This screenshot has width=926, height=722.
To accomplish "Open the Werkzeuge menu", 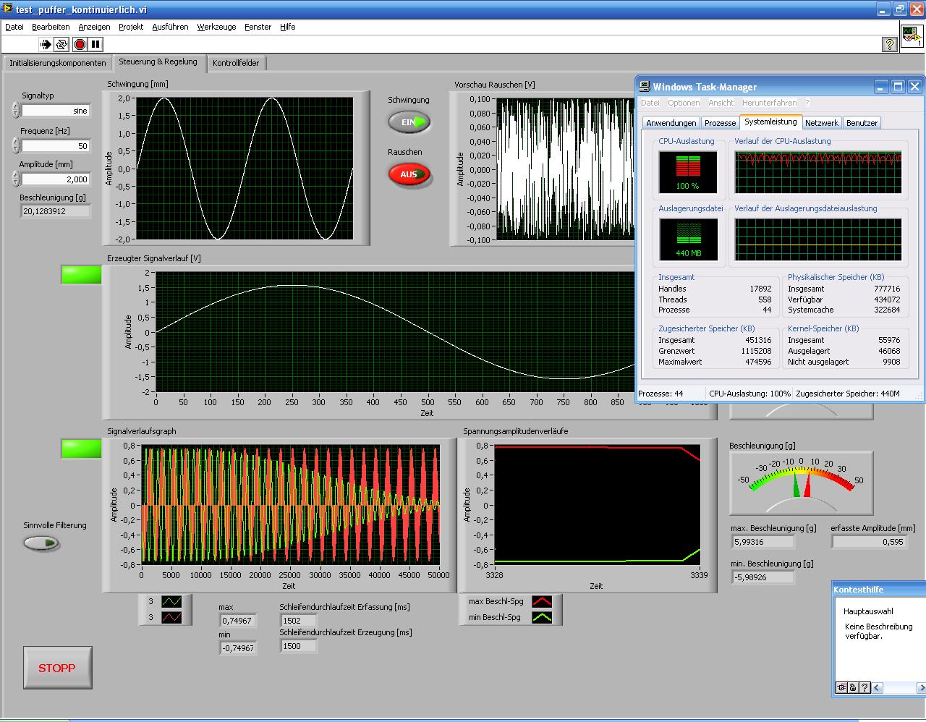I will pyautogui.click(x=216, y=27).
